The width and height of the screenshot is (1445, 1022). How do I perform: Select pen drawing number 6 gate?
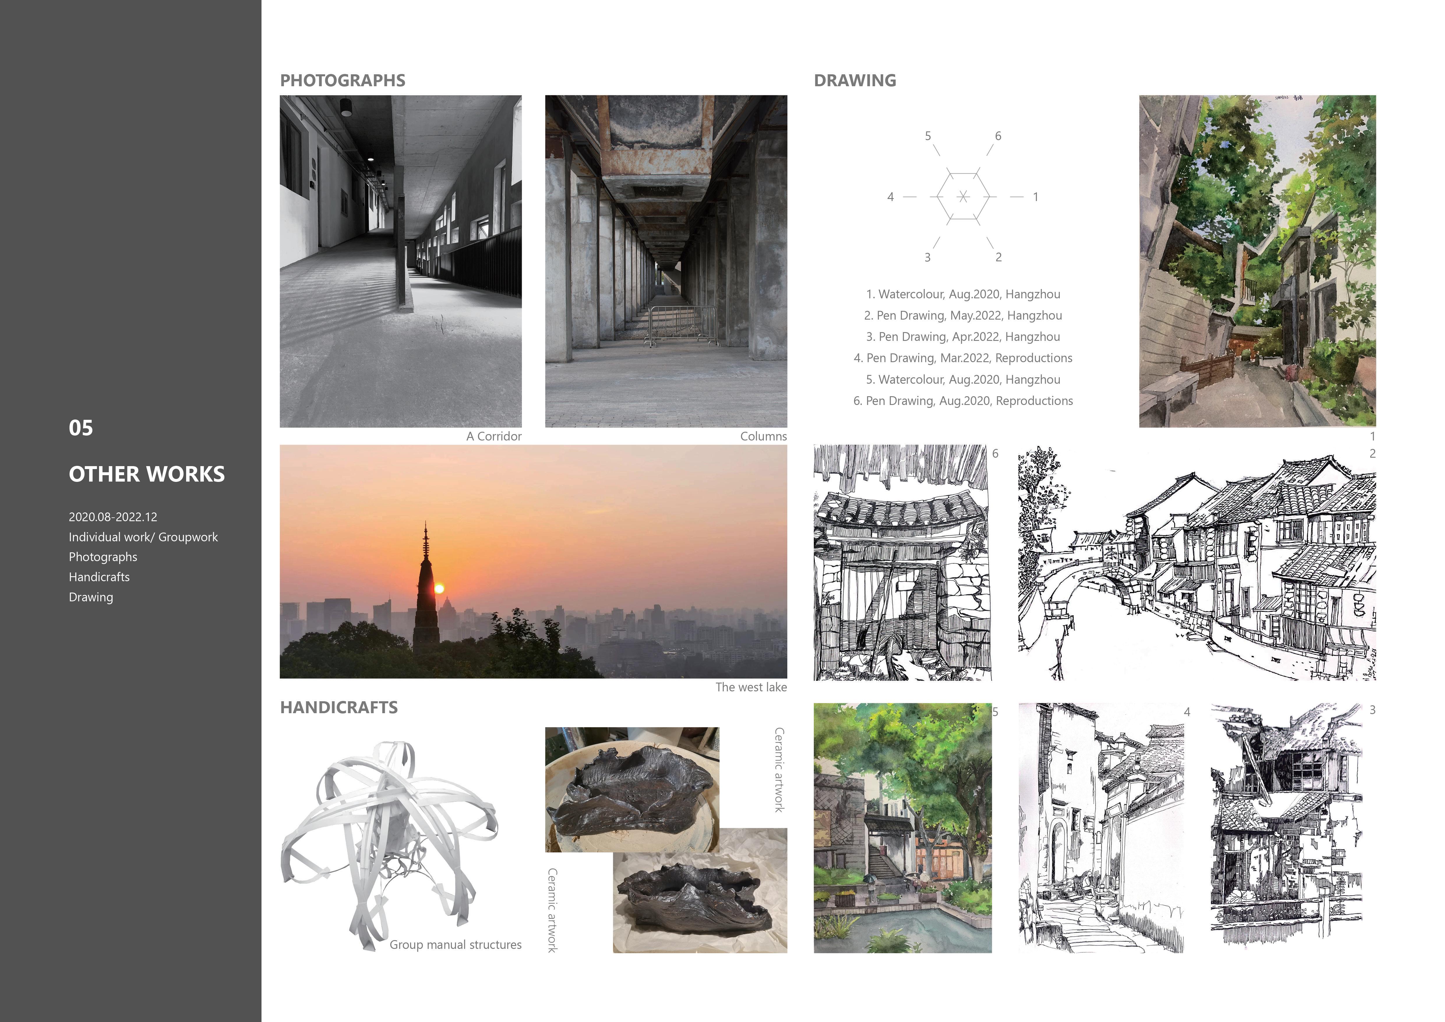pos(902,563)
